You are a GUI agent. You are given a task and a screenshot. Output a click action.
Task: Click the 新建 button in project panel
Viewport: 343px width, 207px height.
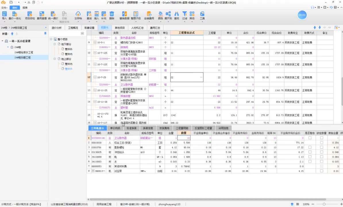tap(5, 34)
